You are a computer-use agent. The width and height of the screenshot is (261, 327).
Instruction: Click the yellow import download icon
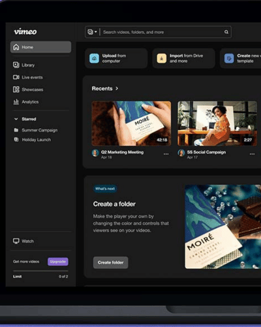[x=162, y=58]
